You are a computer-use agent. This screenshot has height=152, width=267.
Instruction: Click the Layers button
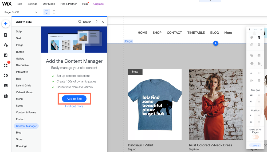[255, 145]
